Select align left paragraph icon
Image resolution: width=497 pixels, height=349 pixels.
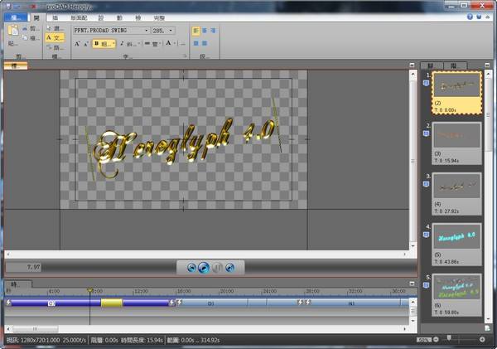(x=197, y=30)
